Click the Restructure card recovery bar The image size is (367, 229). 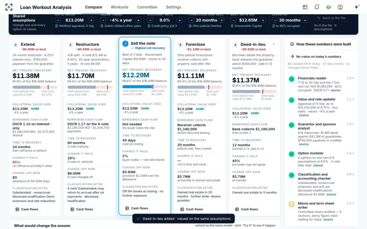[90, 87]
